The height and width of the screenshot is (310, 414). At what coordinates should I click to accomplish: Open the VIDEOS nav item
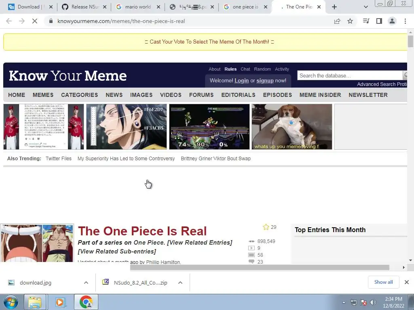pyautogui.click(x=171, y=95)
